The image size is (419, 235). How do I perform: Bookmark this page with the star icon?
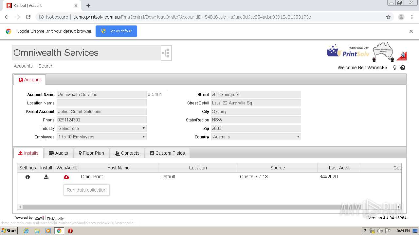click(x=388, y=17)
